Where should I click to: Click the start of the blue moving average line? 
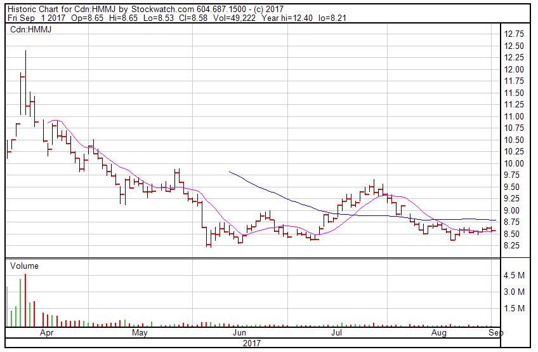(x=229, y=172)
